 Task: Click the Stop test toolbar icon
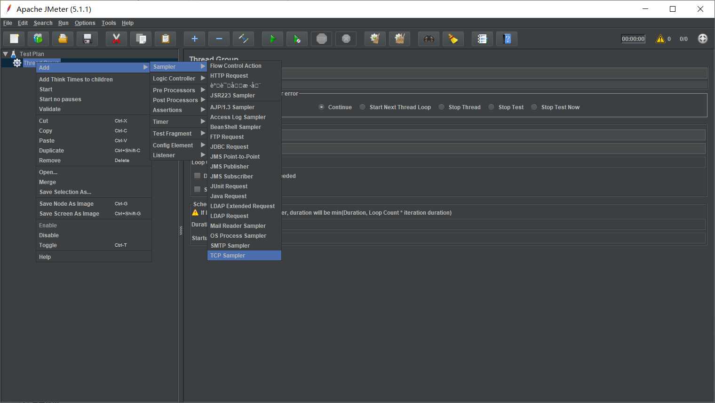click(322, 39)
